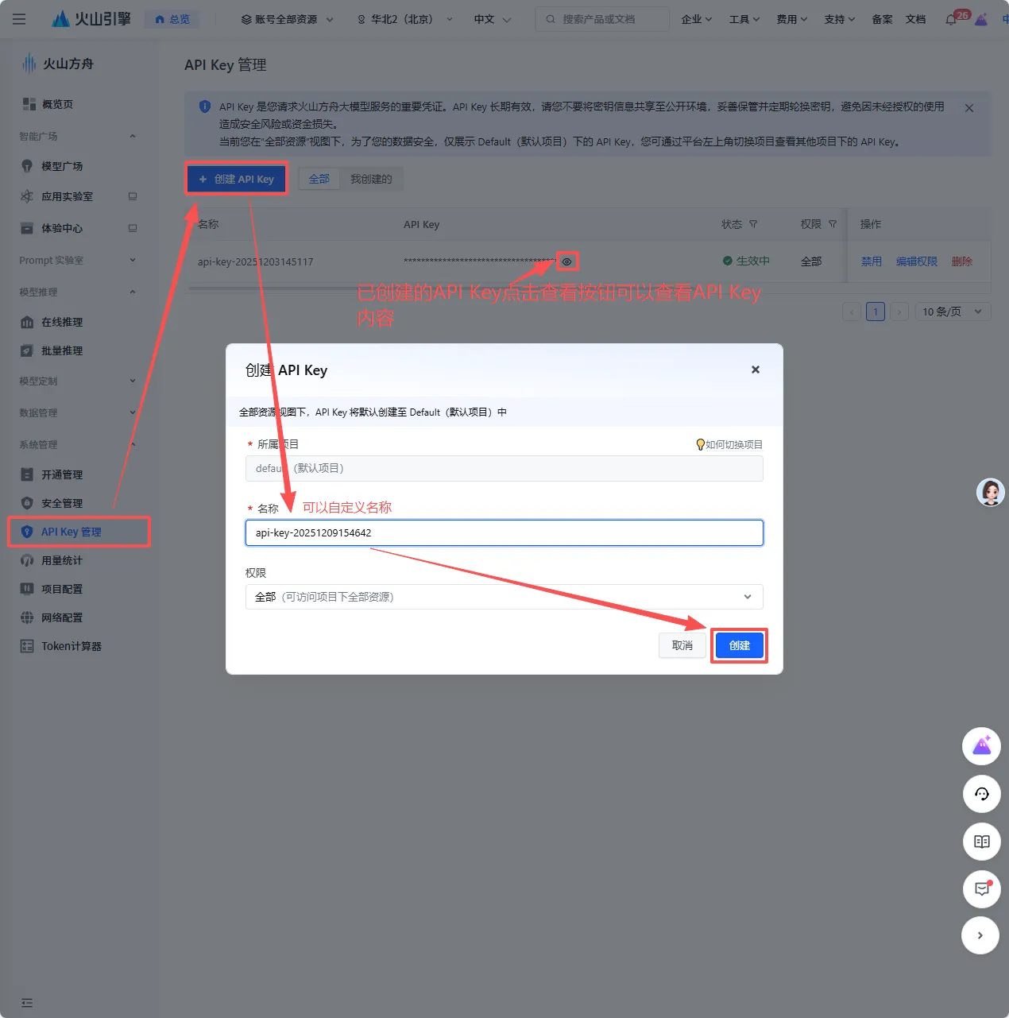
Task: Click the customer service headset floating icon
Action: click(x=981, y=794)
